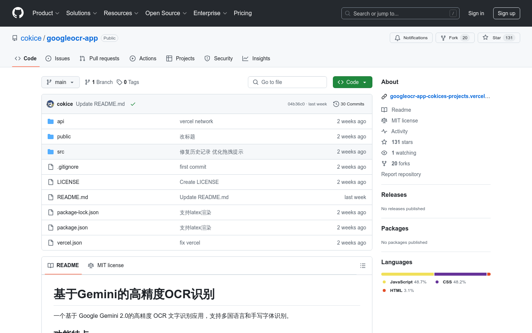532x333 pixels.
Task: Expand the Resources menu
Action: (x=121, y=13)
